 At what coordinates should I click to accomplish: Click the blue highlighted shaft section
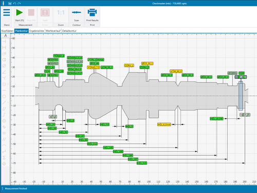pos(241,96)
